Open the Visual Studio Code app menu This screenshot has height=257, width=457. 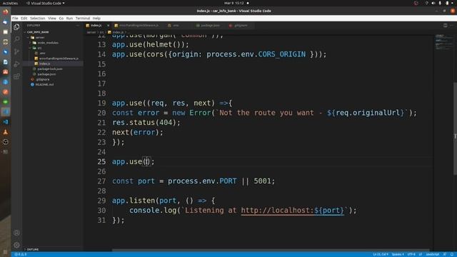(x=46, y=3)
